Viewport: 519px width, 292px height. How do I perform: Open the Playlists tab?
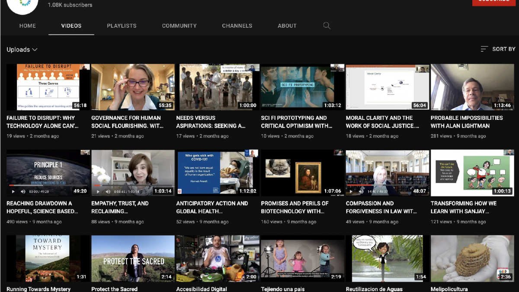point(122,26)
